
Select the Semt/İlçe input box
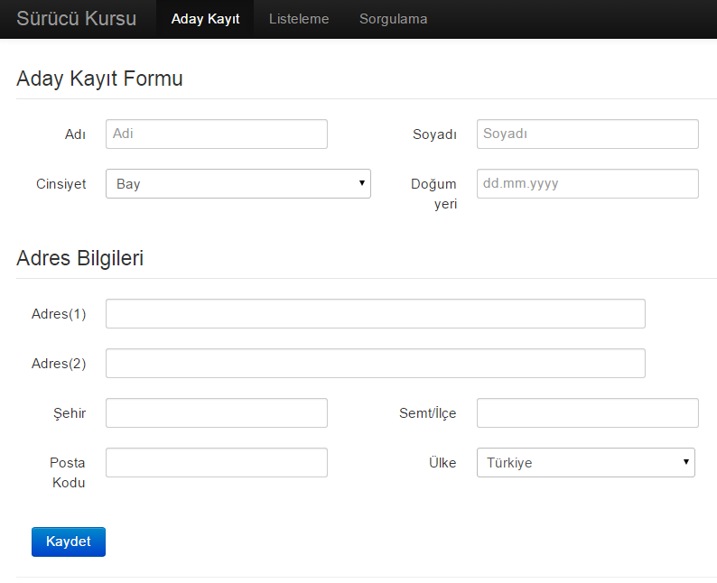tap(588, 413)
